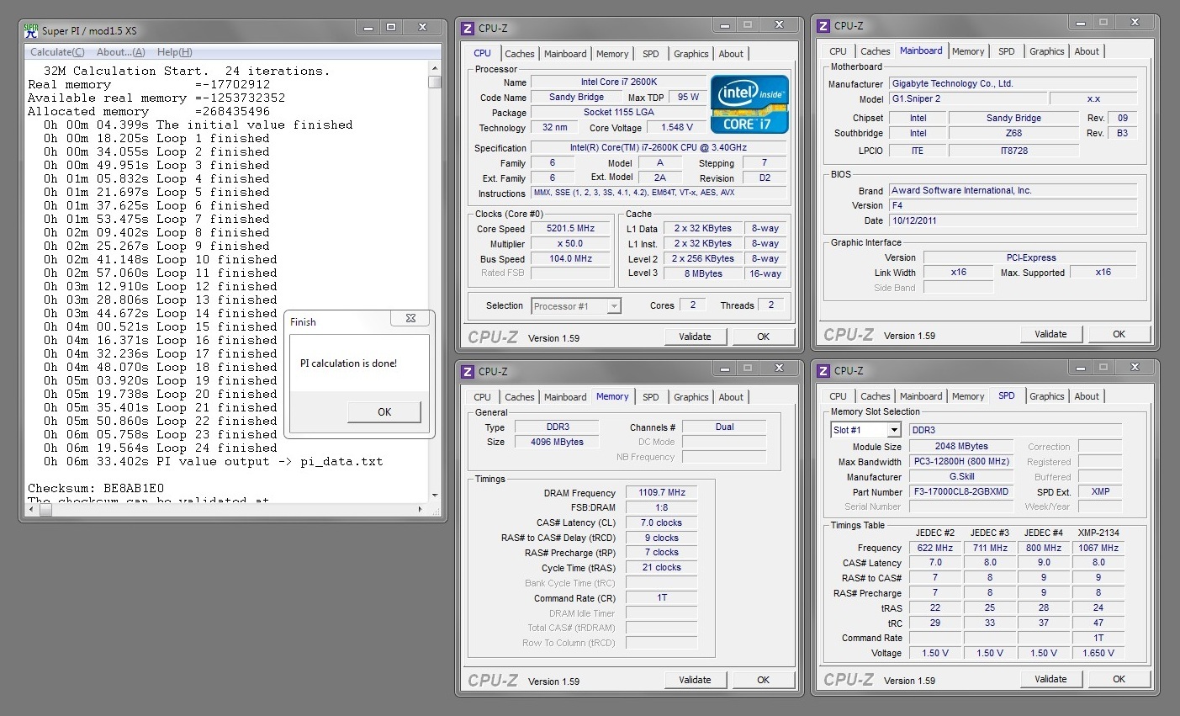The image size is (1180, 716).
Task: Click the Checksum BE8AB1E0 line in Super PI
Action: (96, 488)
